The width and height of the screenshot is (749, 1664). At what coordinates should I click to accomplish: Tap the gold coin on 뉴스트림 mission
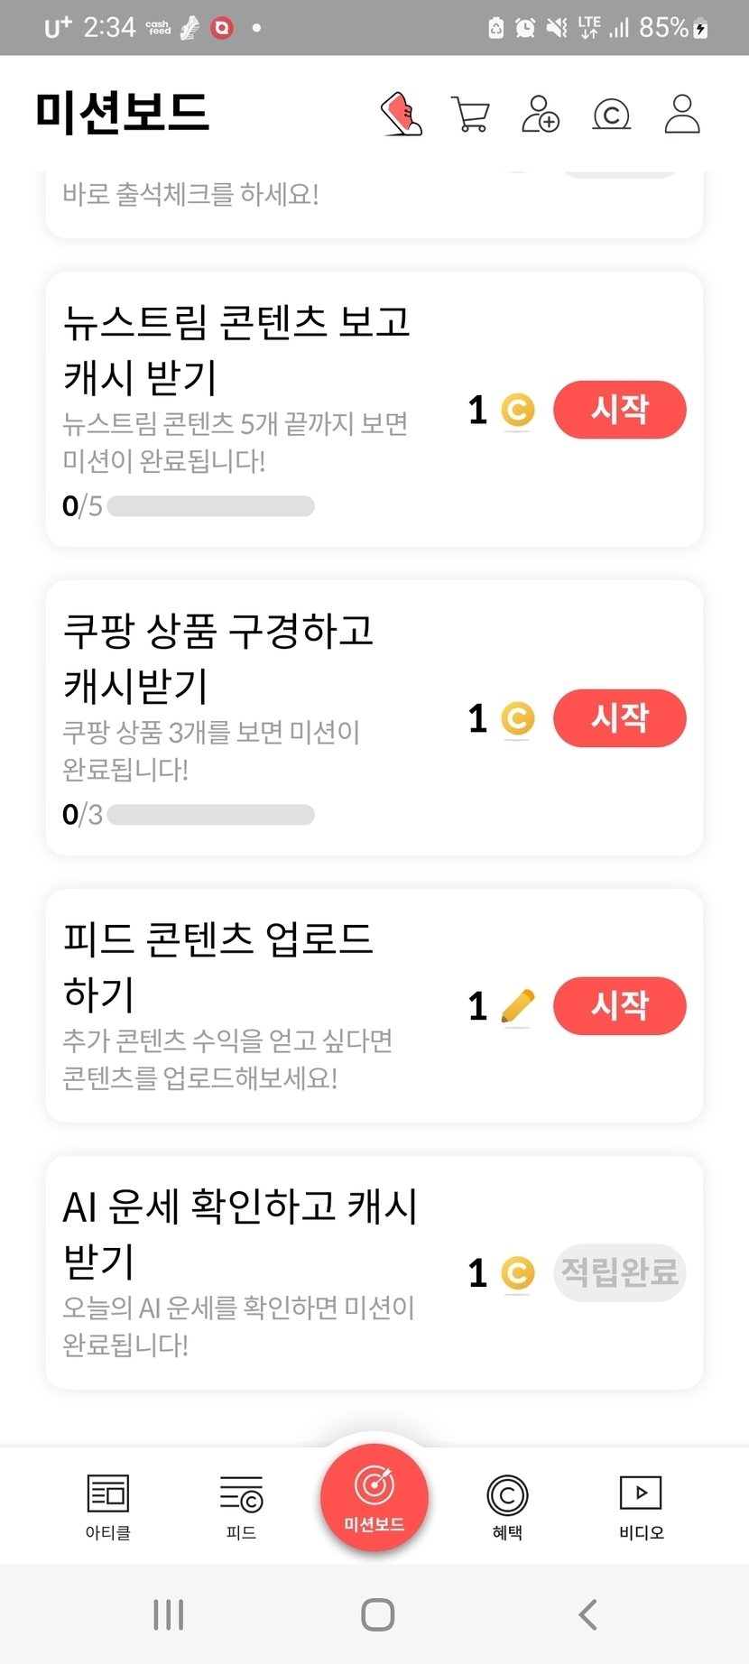point(517,411)
